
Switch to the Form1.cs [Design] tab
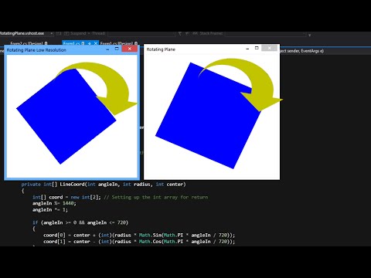[119, 43]
